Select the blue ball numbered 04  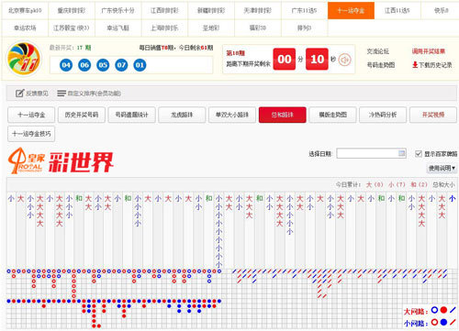click(x=66, y=65)
